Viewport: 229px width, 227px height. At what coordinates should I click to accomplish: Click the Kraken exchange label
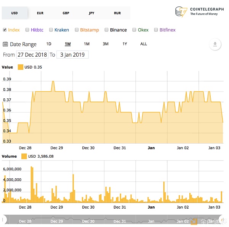[61, 30]
